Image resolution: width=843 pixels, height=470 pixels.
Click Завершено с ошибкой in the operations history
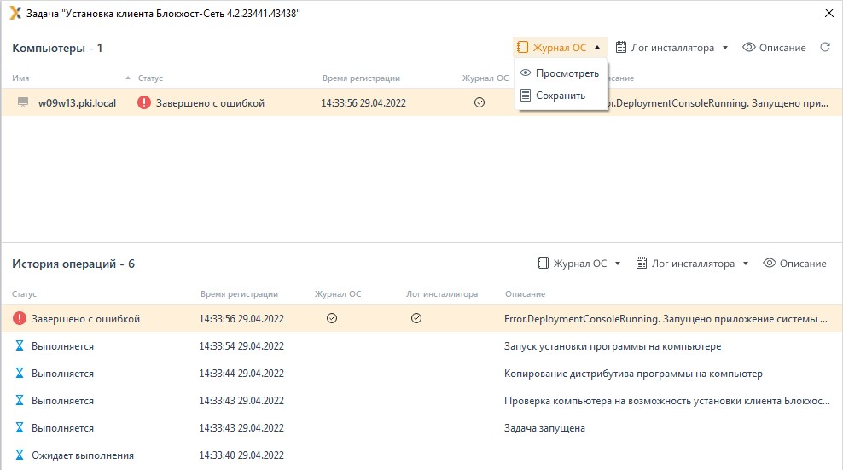click(85, 318)
